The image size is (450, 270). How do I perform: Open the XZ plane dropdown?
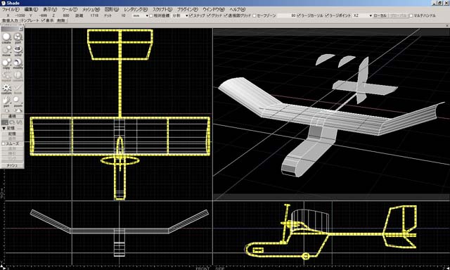coord(362,15)
